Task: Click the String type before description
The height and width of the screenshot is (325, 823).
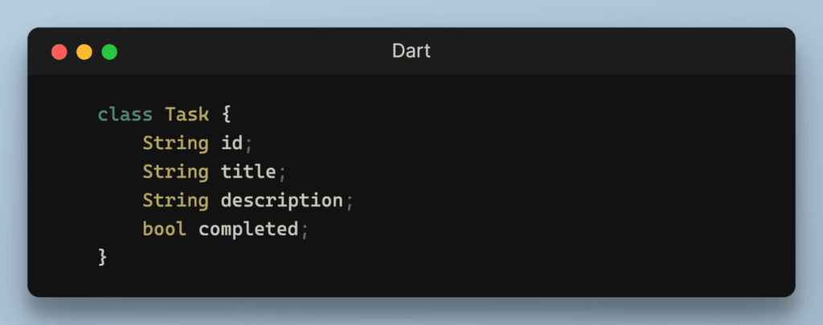Action: (176, 201)
